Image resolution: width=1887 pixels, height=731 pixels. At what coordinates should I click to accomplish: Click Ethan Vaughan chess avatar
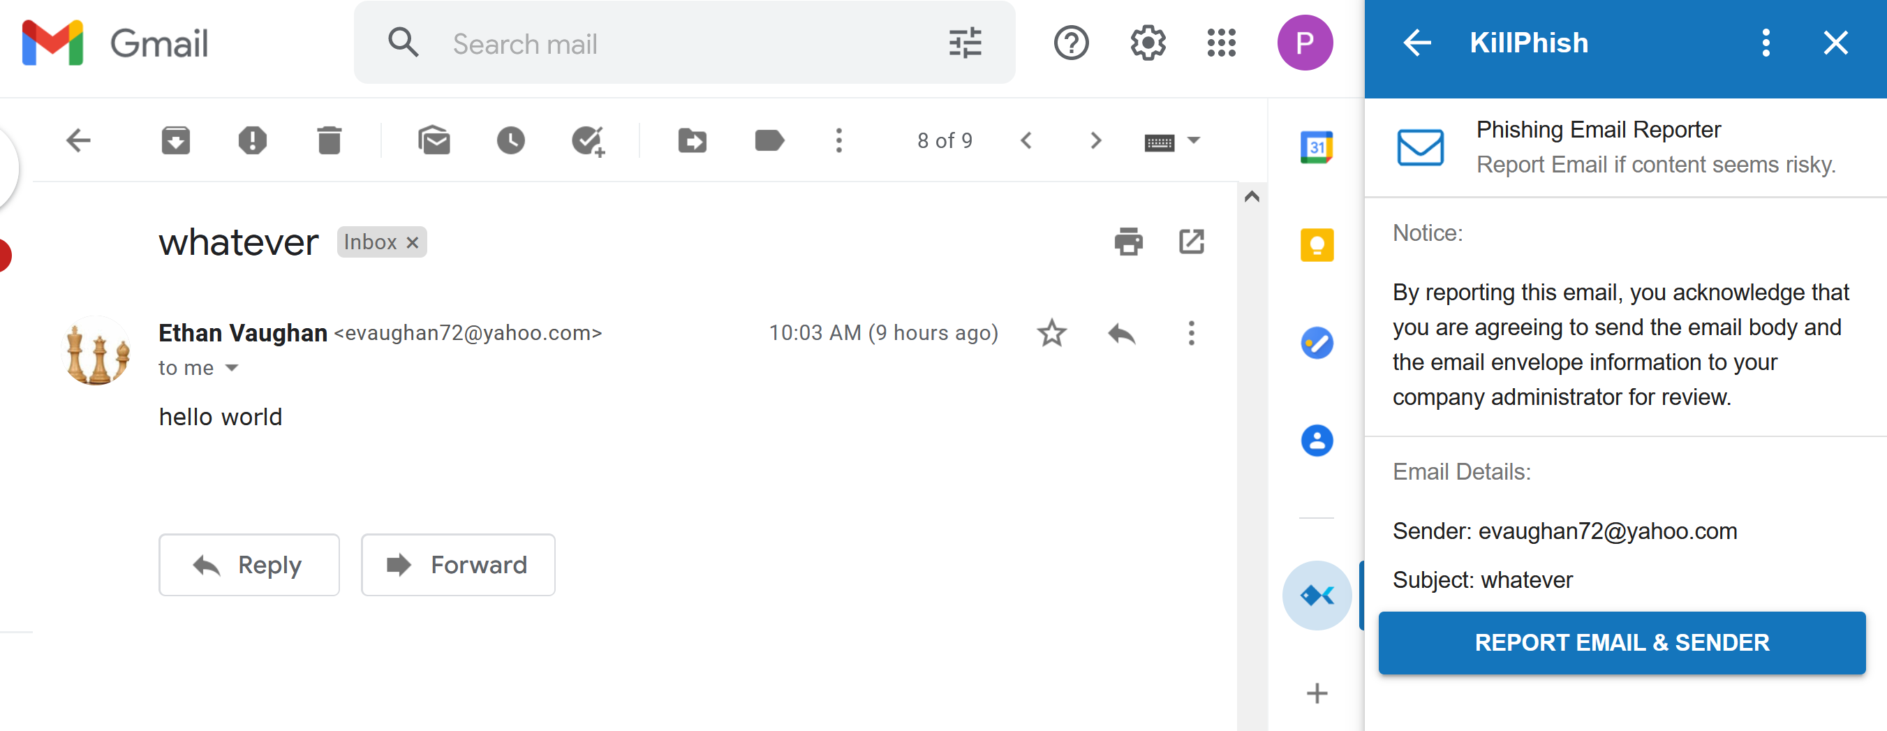click(97, 352)
